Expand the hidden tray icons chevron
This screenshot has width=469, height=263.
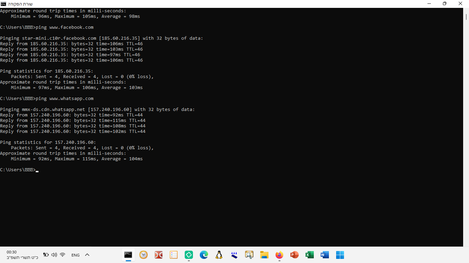tap(87, 255)
